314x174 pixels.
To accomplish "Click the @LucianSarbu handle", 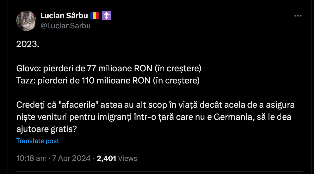I will (x=66, y=26).
